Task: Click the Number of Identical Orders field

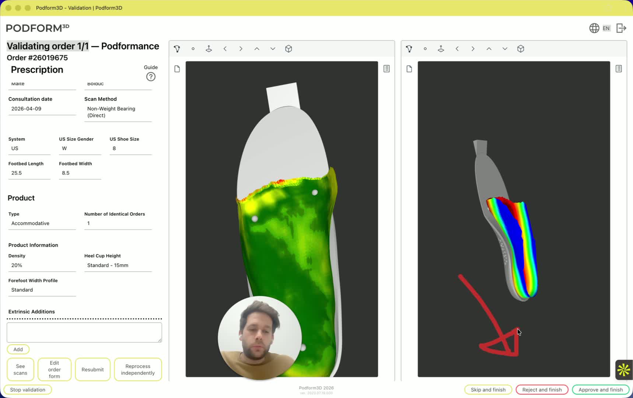Action: click(x=118, y=223)
